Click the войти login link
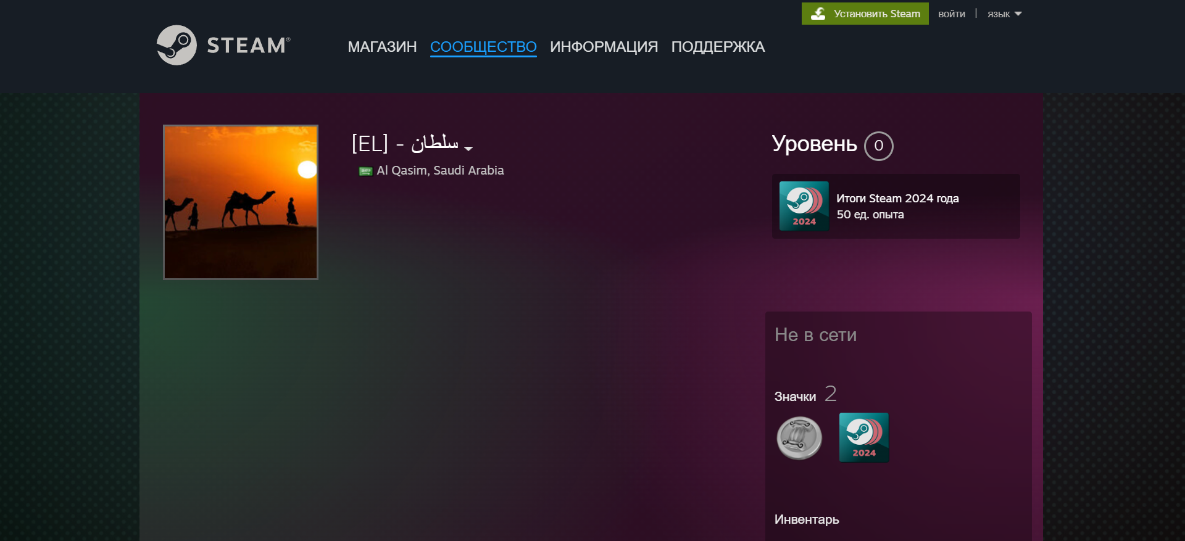Screen dimensions: 1185x541 click(951, 14)
